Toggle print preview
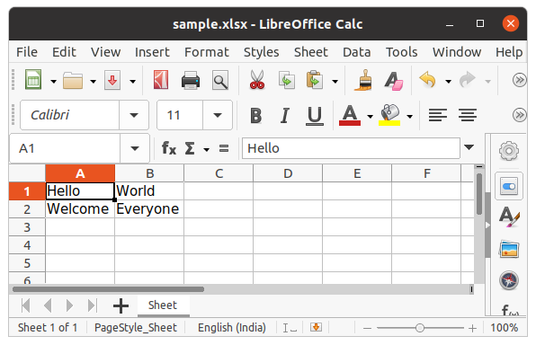Image resolution: width=536 pixels, height=345 pixels. coord(220,81)
